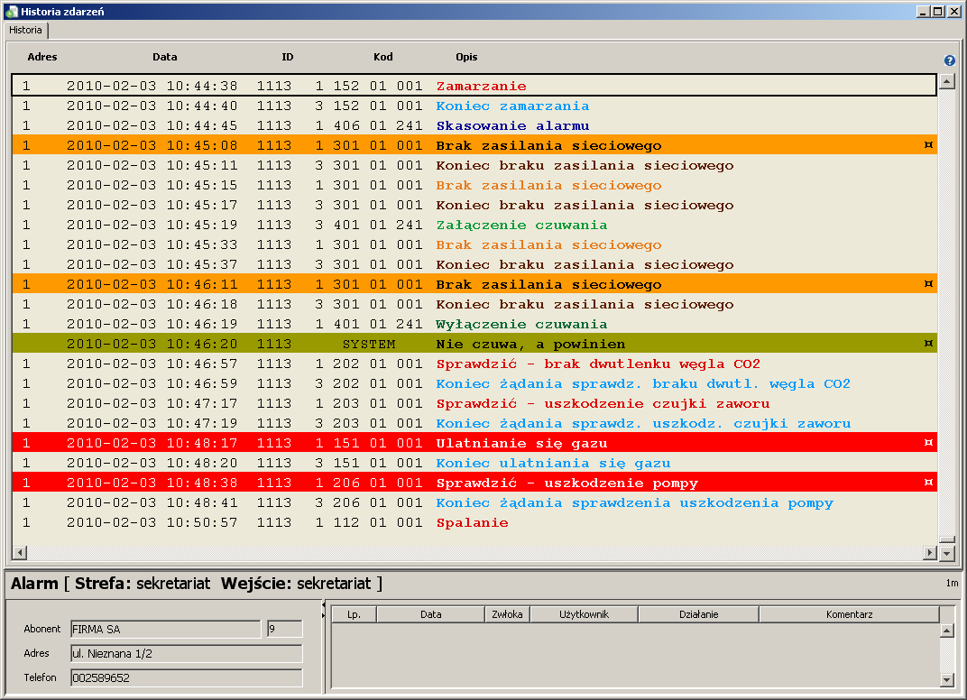Select Sprawdzić - brak dwutlenku węgla CO2 row
The height and width of the screenshot is (700, 967).
(x=474, y=364)
